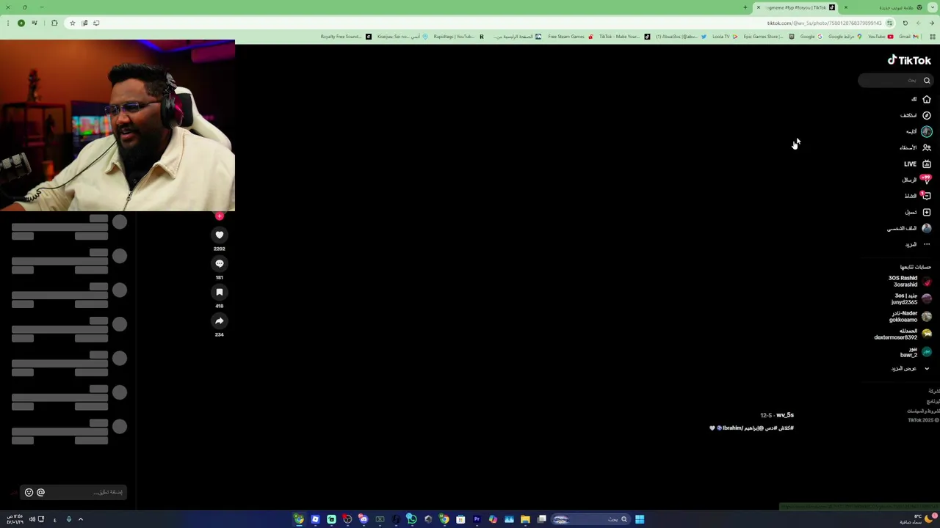Open the Gmail bookmark
The width and height of the screenshot is (940, 528).
click(x=910, y=37)
